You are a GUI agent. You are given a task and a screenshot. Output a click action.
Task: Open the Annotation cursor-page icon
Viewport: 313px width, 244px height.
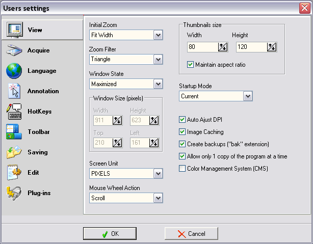pos(14,91)
